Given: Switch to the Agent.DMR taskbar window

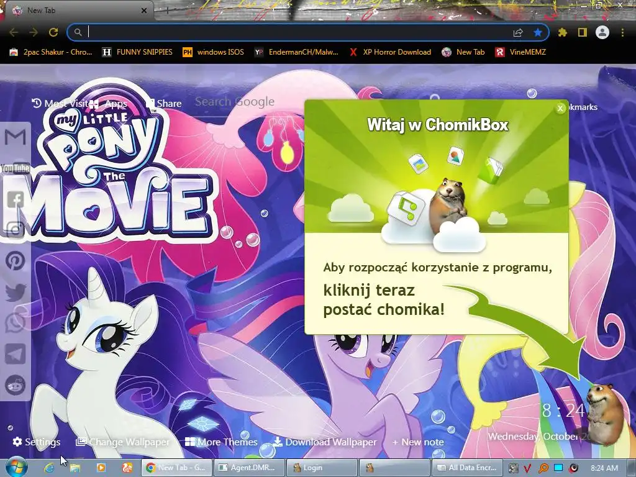Looking at the screenshot, I should click(x=248, y=468).
